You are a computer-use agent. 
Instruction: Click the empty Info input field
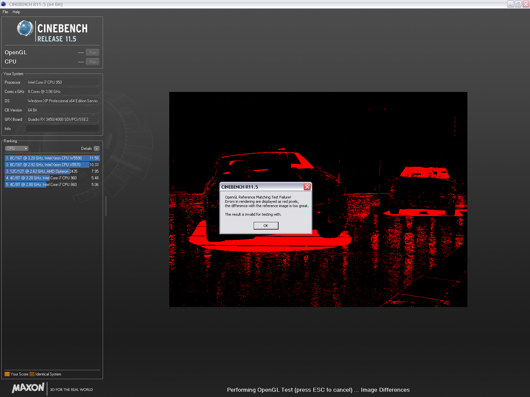[63, 129]
